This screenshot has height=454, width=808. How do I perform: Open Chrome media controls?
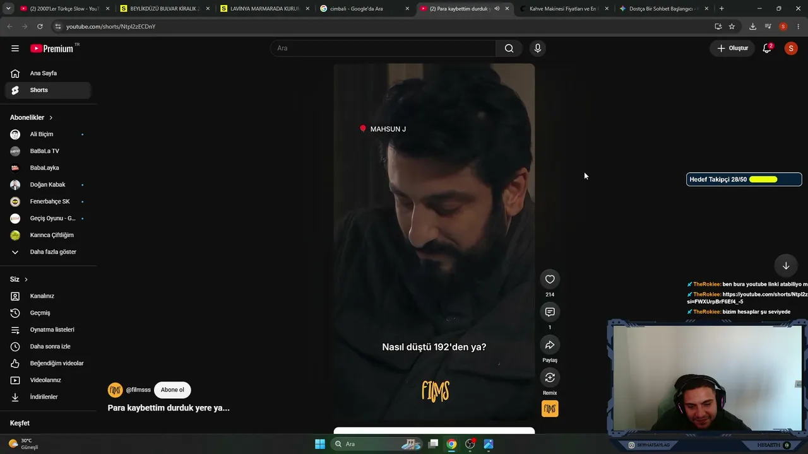768,26
